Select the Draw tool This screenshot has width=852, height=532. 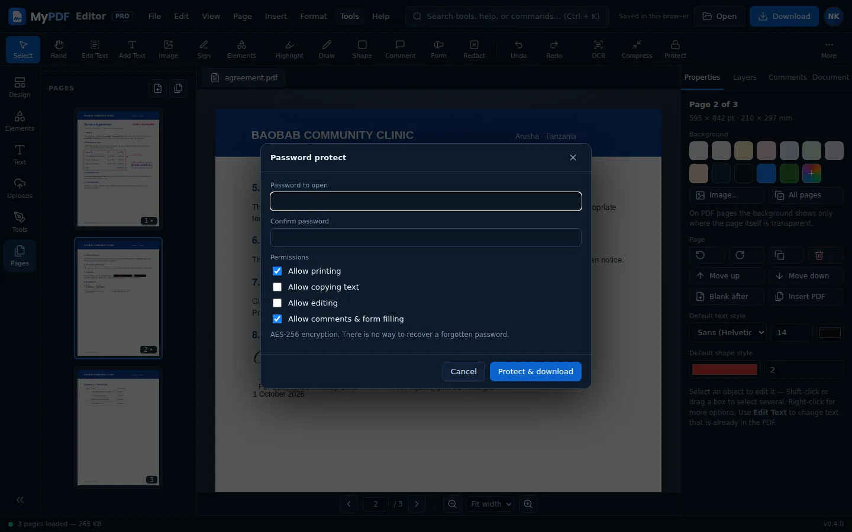pyautogui.click(x=327, y=49)
